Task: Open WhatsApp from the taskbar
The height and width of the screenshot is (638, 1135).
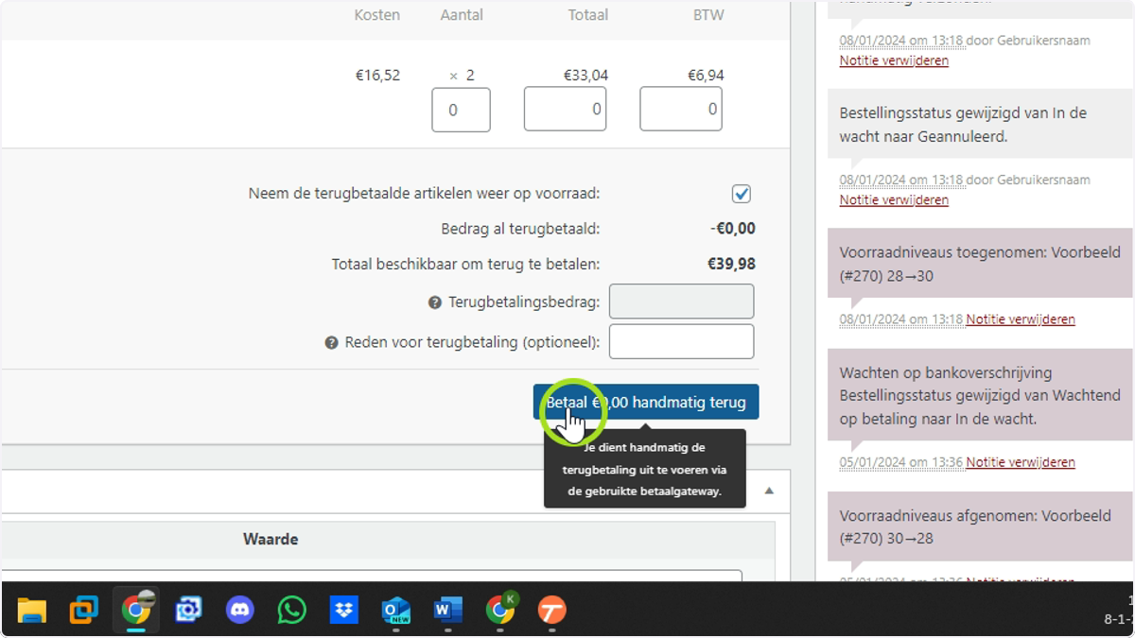Action: click(292, 611)
